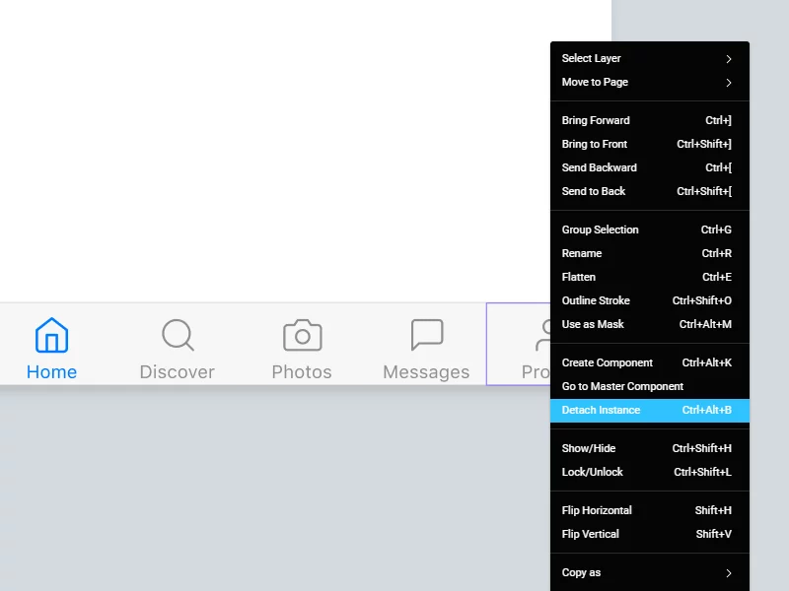Choose Bring Forward from context menu
This screenshot has height=591, width=789.
pos(650,120)
